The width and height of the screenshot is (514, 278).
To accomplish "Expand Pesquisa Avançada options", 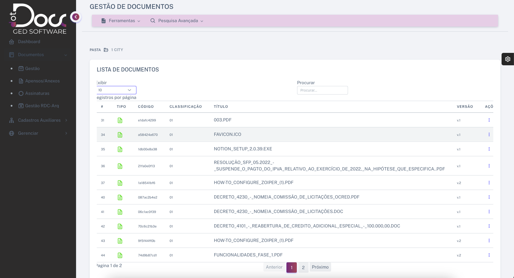I will point(177,21).
